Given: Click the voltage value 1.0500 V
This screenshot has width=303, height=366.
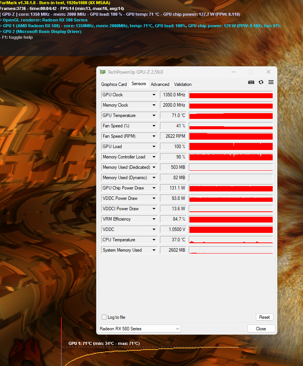Looking at the screenshot, I should pyautogui.click(x=173, y=229).
